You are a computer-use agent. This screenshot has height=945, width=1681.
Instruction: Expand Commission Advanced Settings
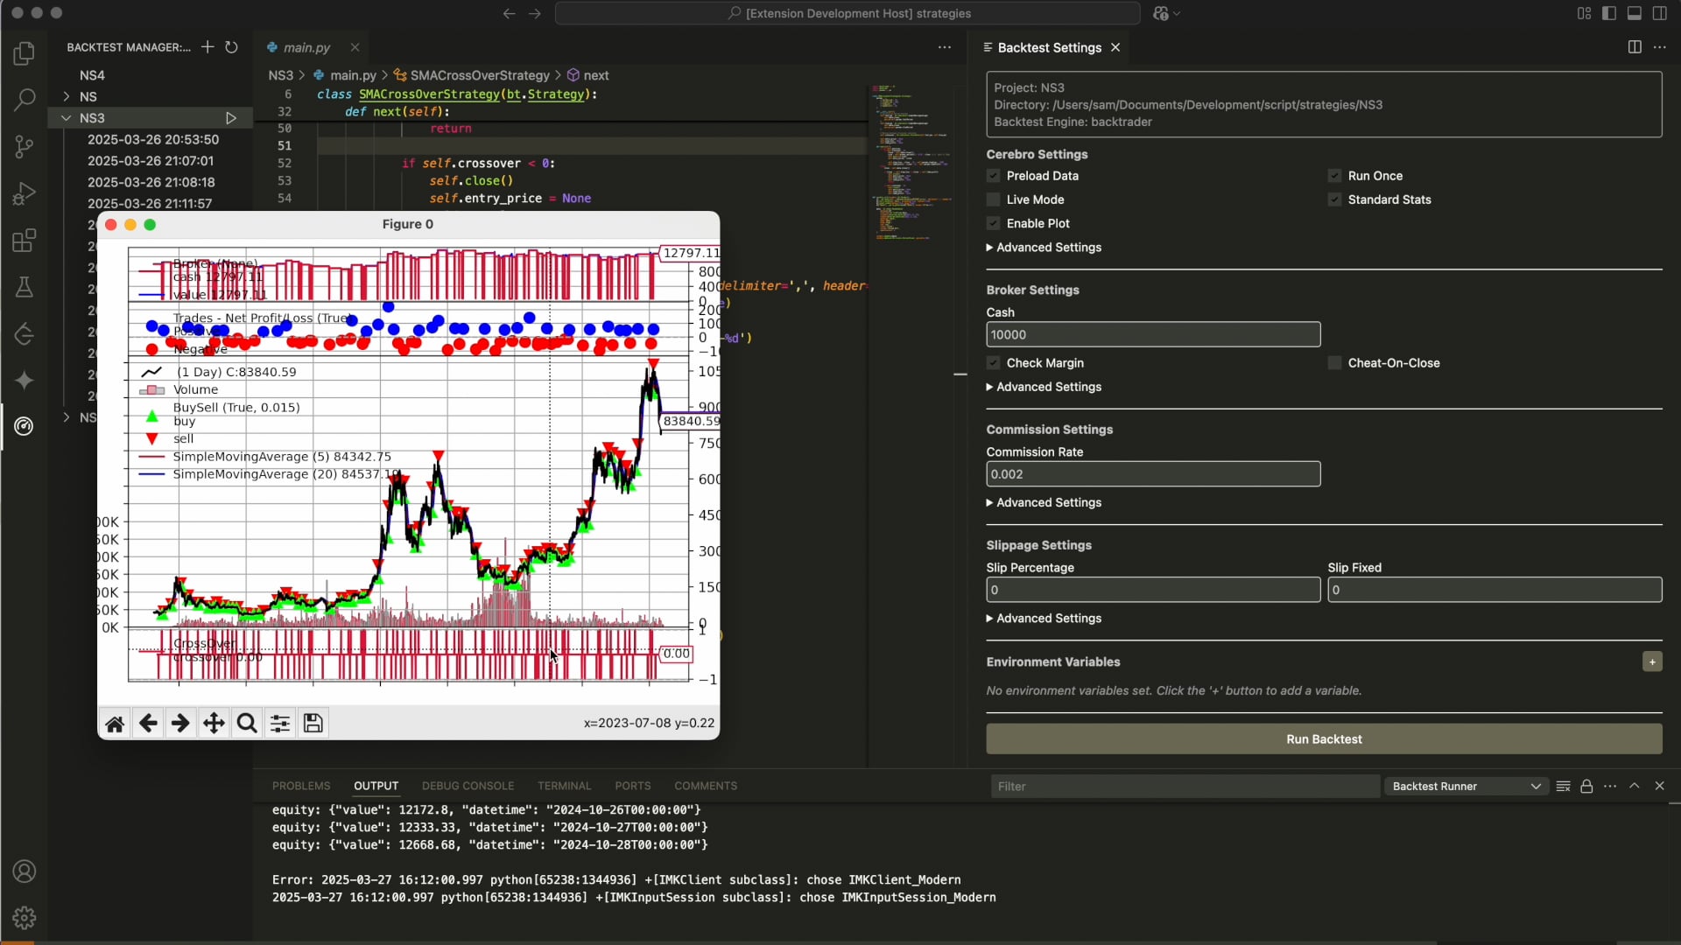(x=1044, y=502)
